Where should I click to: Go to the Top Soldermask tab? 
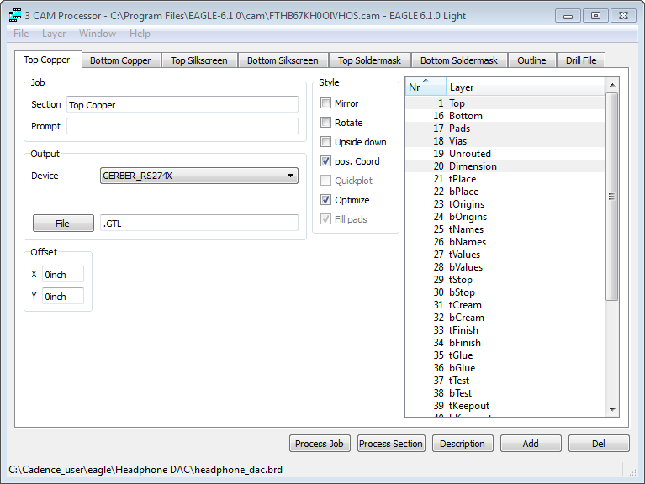tap(369, 60)
